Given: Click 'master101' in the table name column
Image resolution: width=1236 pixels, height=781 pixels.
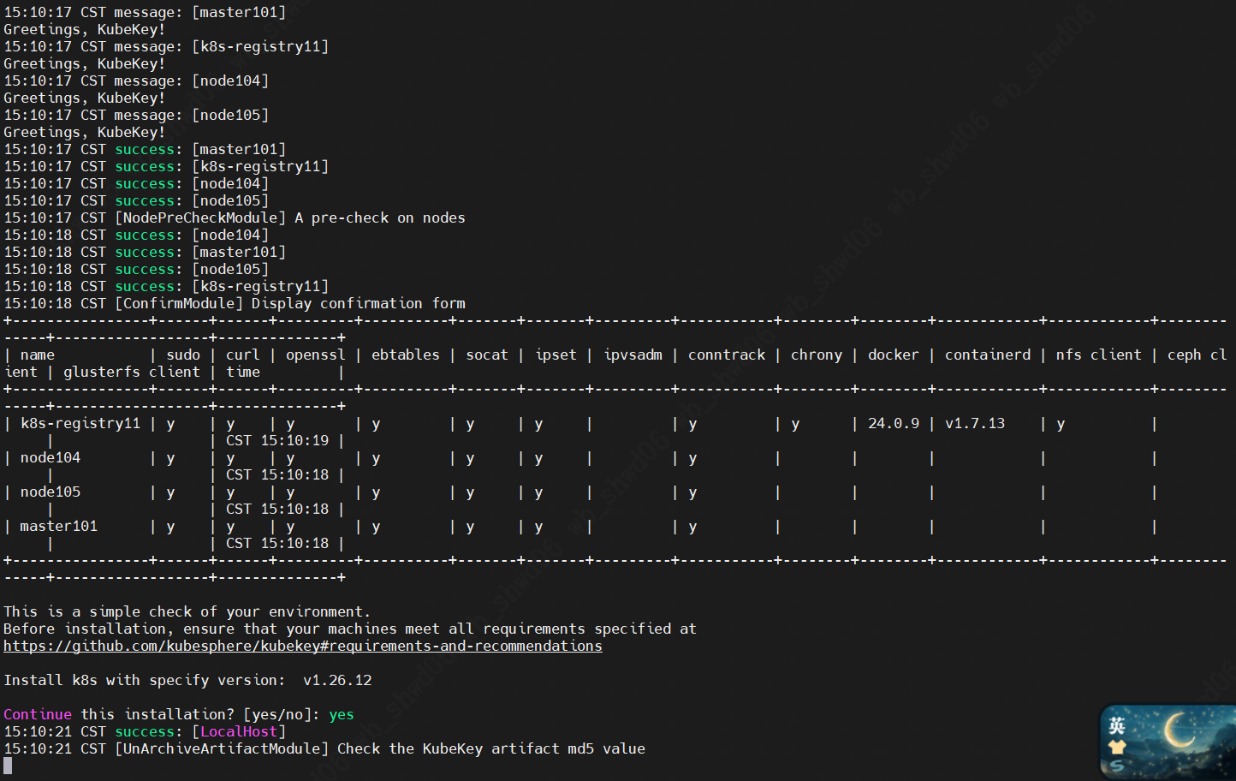Looking at the screenshot, I should (59, 526).
